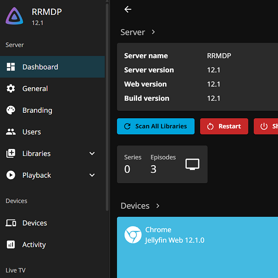Screen dimensions: 278x278
Task: Open the Dashboard menu item
Action: point(52,67)
